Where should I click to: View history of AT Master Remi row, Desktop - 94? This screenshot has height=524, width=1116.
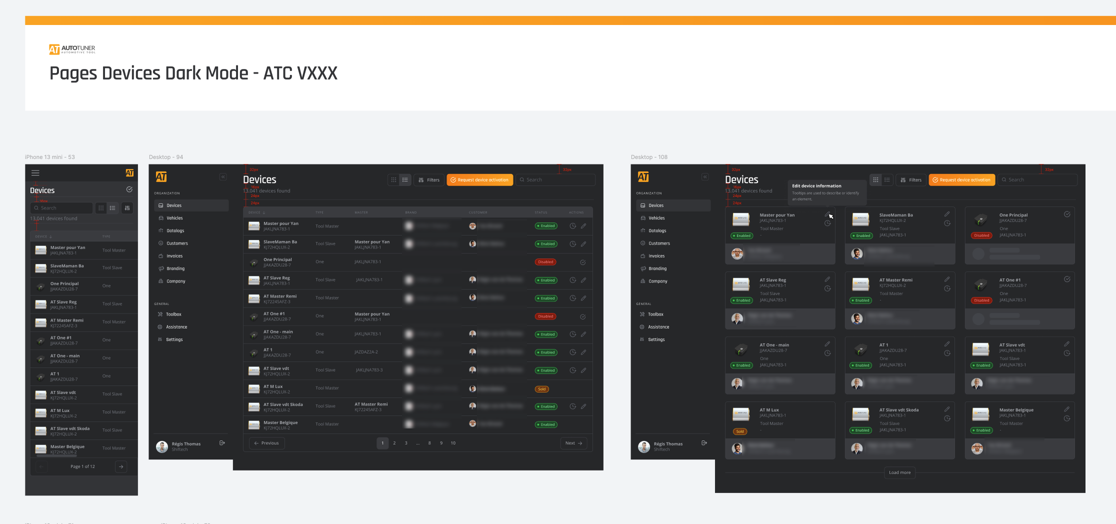coord(572,298)
